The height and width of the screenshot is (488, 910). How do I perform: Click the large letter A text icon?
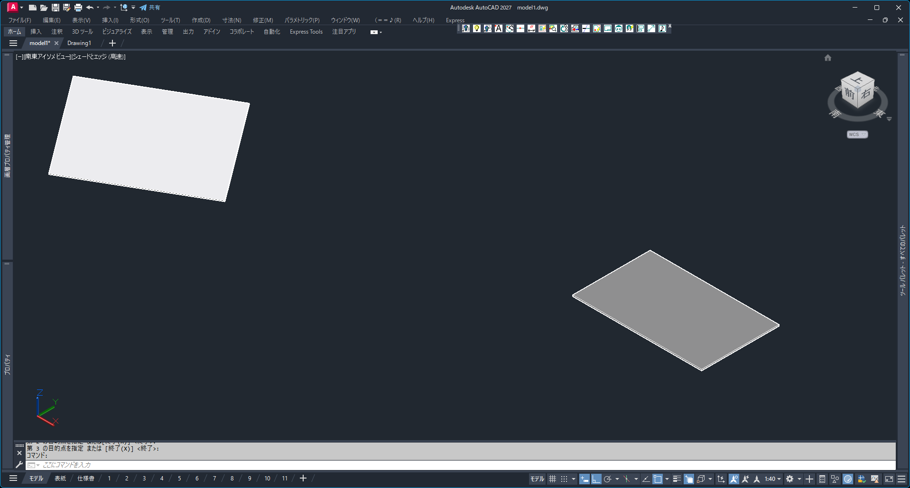pyautogui.click(x=499, y=28)
